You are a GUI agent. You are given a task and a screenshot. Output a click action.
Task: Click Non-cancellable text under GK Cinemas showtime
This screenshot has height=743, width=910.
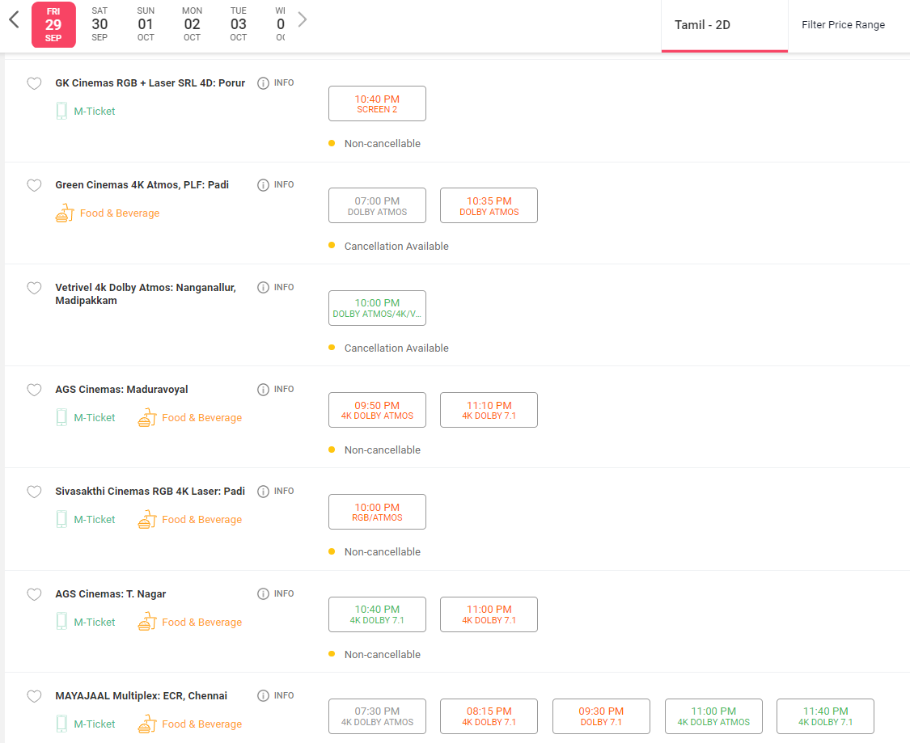click(x=383, y=143)
